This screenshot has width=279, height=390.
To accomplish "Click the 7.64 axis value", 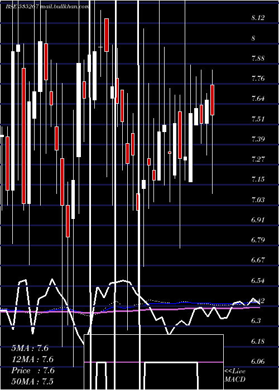I will 258,99.
